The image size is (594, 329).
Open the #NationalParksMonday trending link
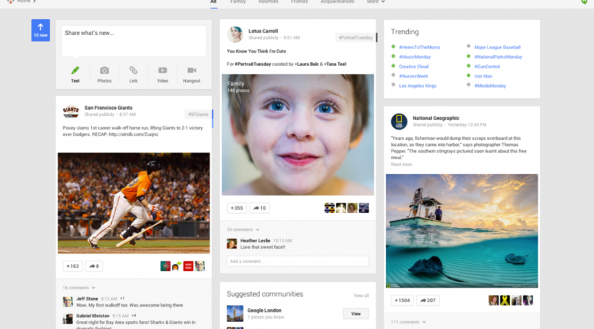(498, 57)
